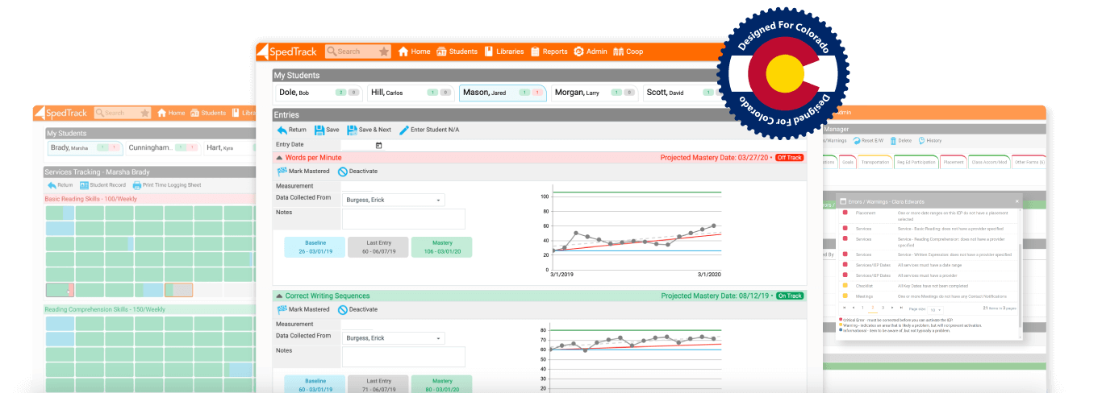Open Students menu in left window

pos(209,114)
